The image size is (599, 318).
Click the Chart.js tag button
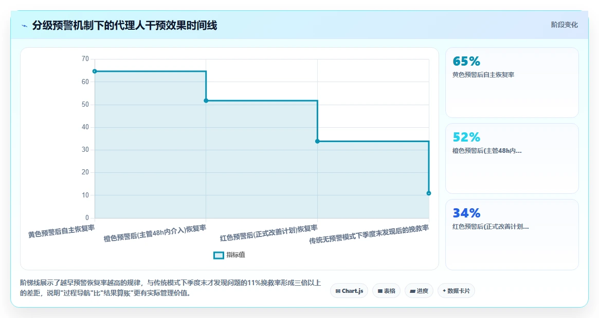point(349,291)
